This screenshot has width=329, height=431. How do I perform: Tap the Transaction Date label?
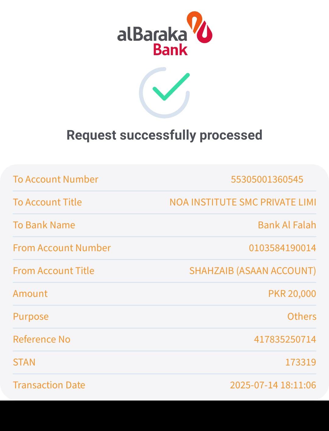(x=49, y=385)
